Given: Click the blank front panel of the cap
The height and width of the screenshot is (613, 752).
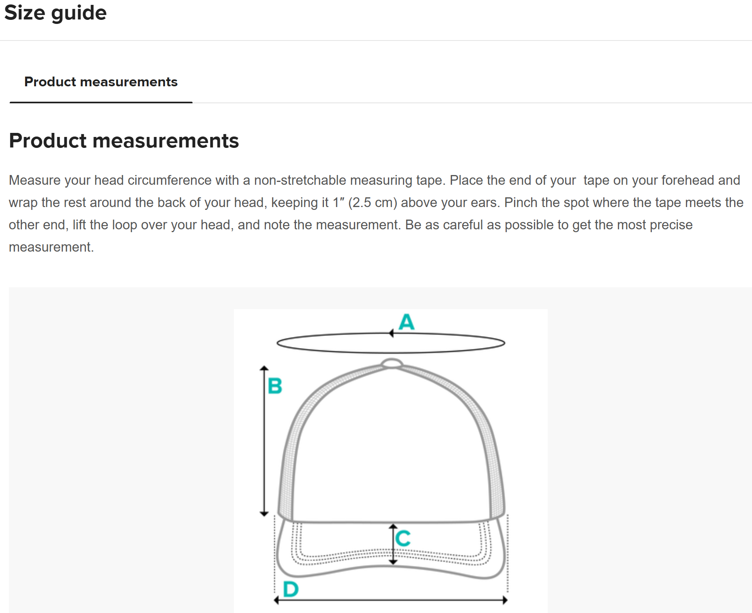Looking at the screenshot, I should point(391,446).
